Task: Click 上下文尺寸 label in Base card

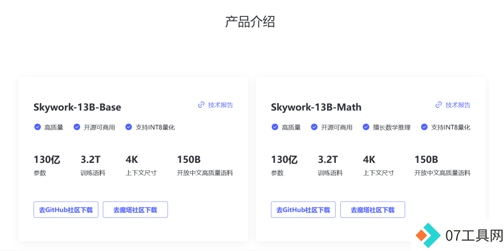Action: (141, 173)
